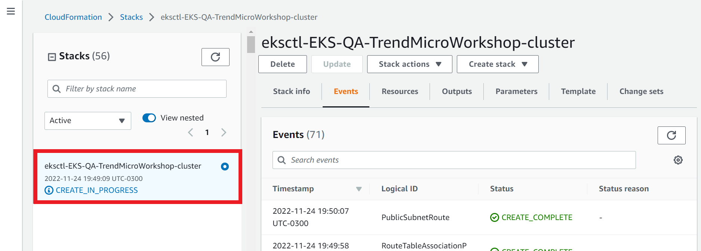Viewport: 701px width, 251px height.
Task: Open the Change sets tab
Action: click(642, 91)
